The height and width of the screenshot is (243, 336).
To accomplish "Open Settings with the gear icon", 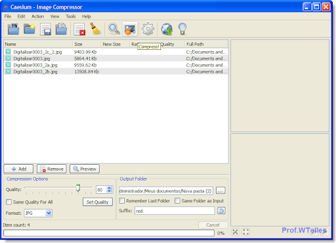I will [148, 29].
